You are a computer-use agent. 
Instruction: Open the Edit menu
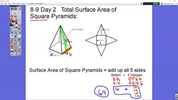(2, 4)
